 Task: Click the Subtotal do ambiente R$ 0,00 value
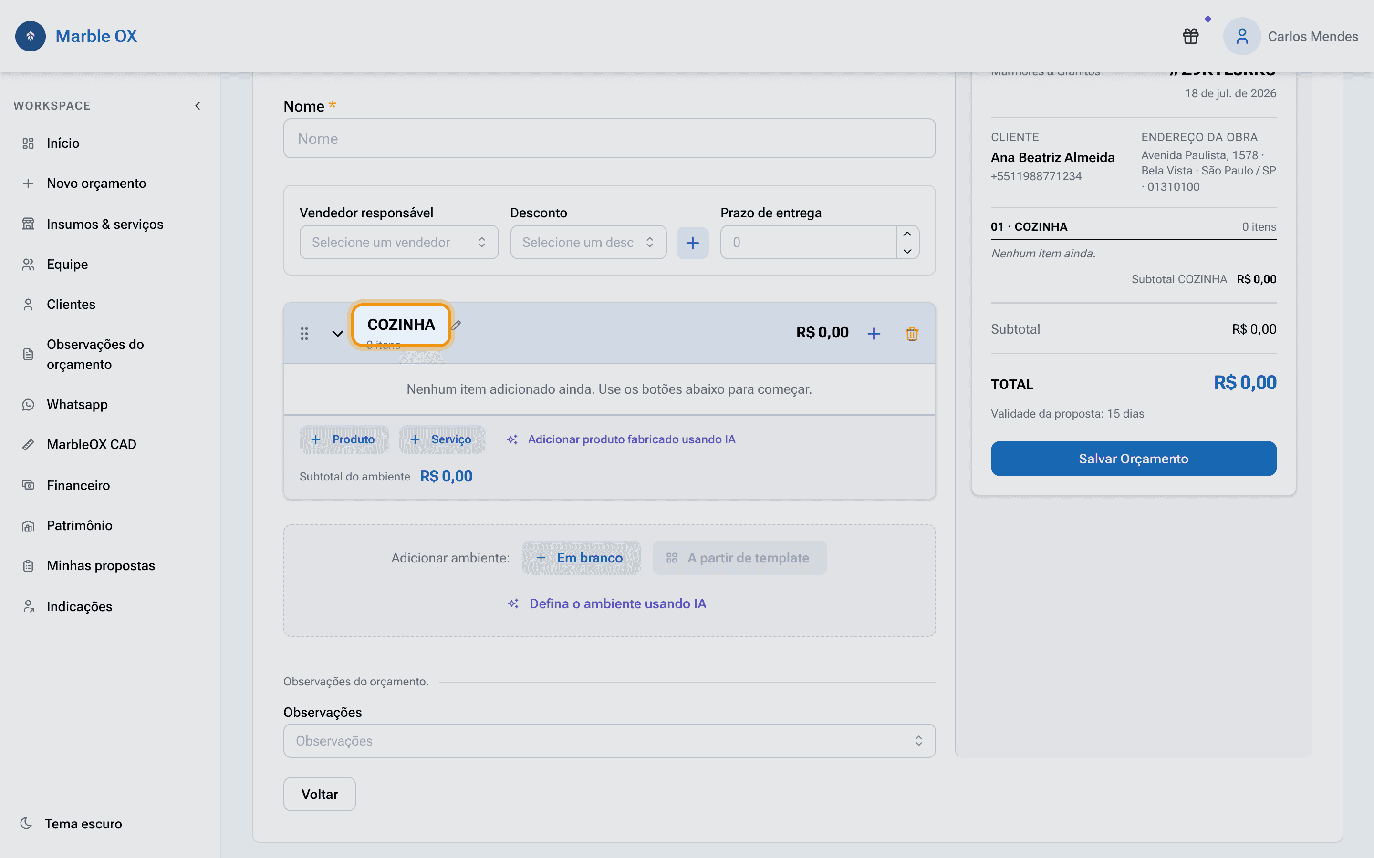pyautogui.click(x=446, y=476)
